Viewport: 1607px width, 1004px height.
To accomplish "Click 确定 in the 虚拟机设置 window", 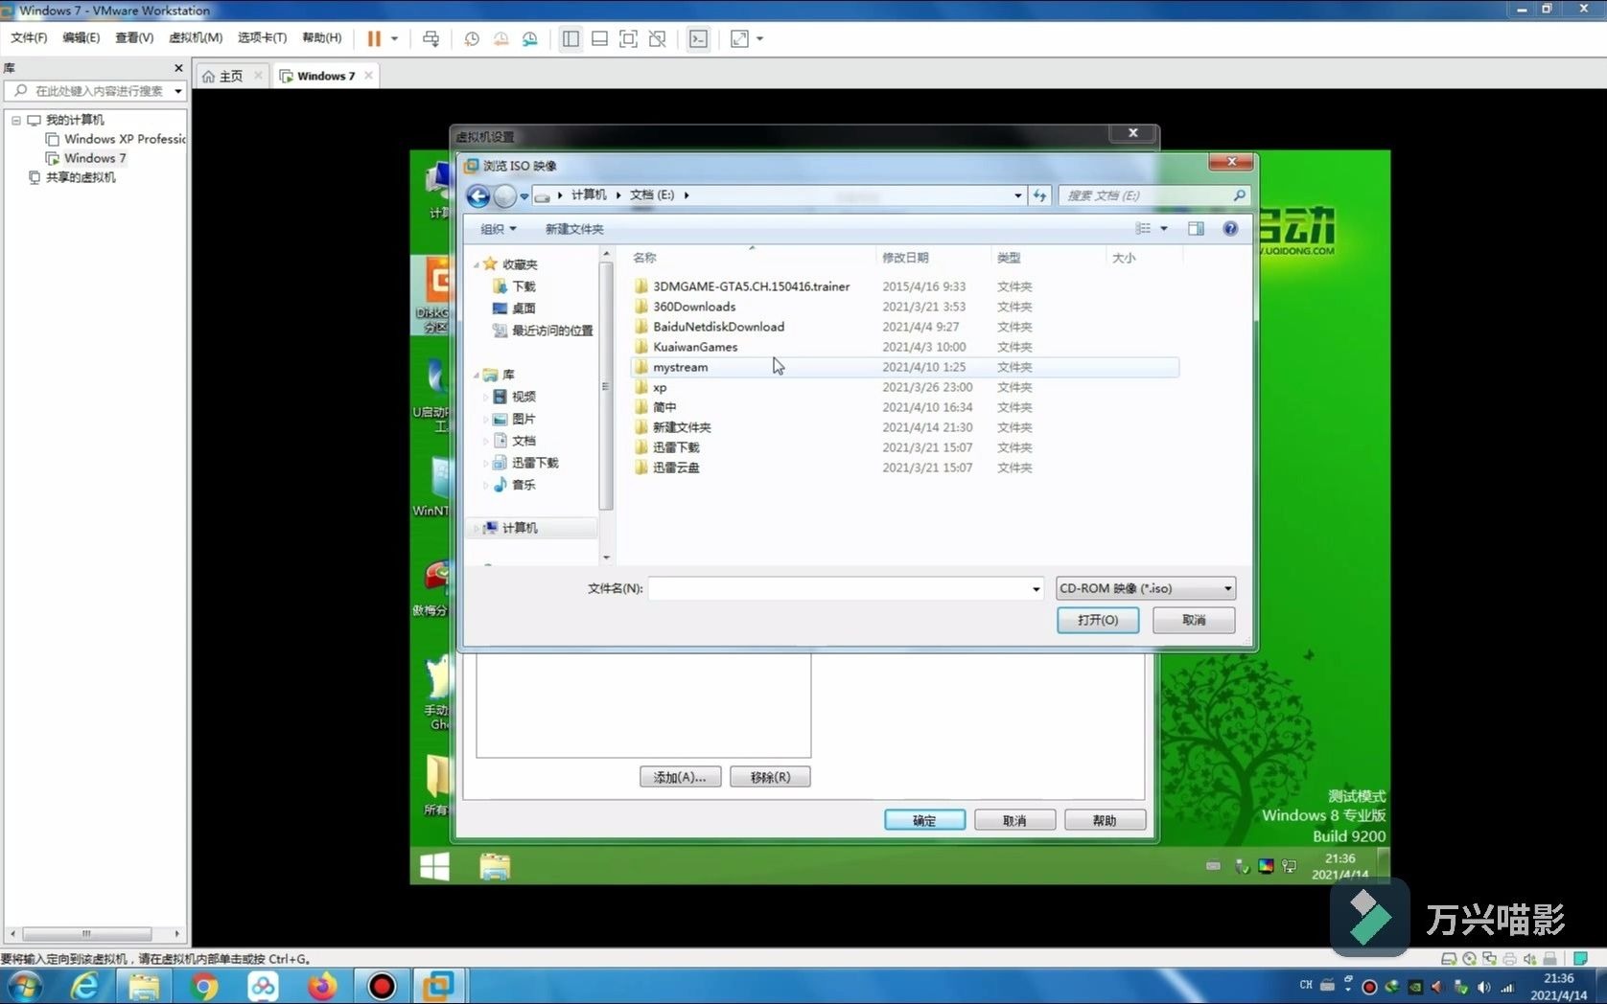I will pyautogui.click(x=924, y=820).
